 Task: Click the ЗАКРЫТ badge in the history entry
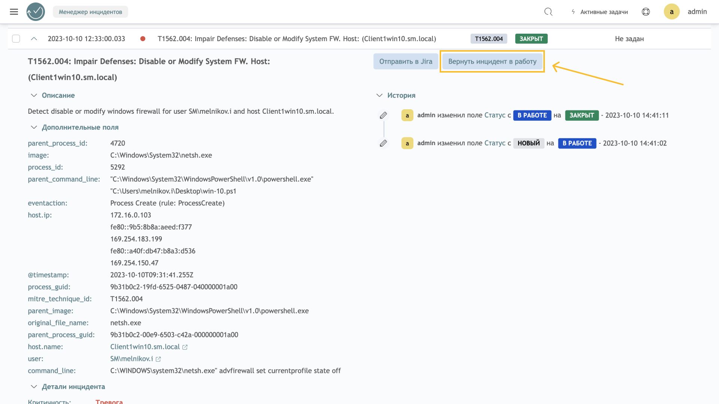[582, 115]
